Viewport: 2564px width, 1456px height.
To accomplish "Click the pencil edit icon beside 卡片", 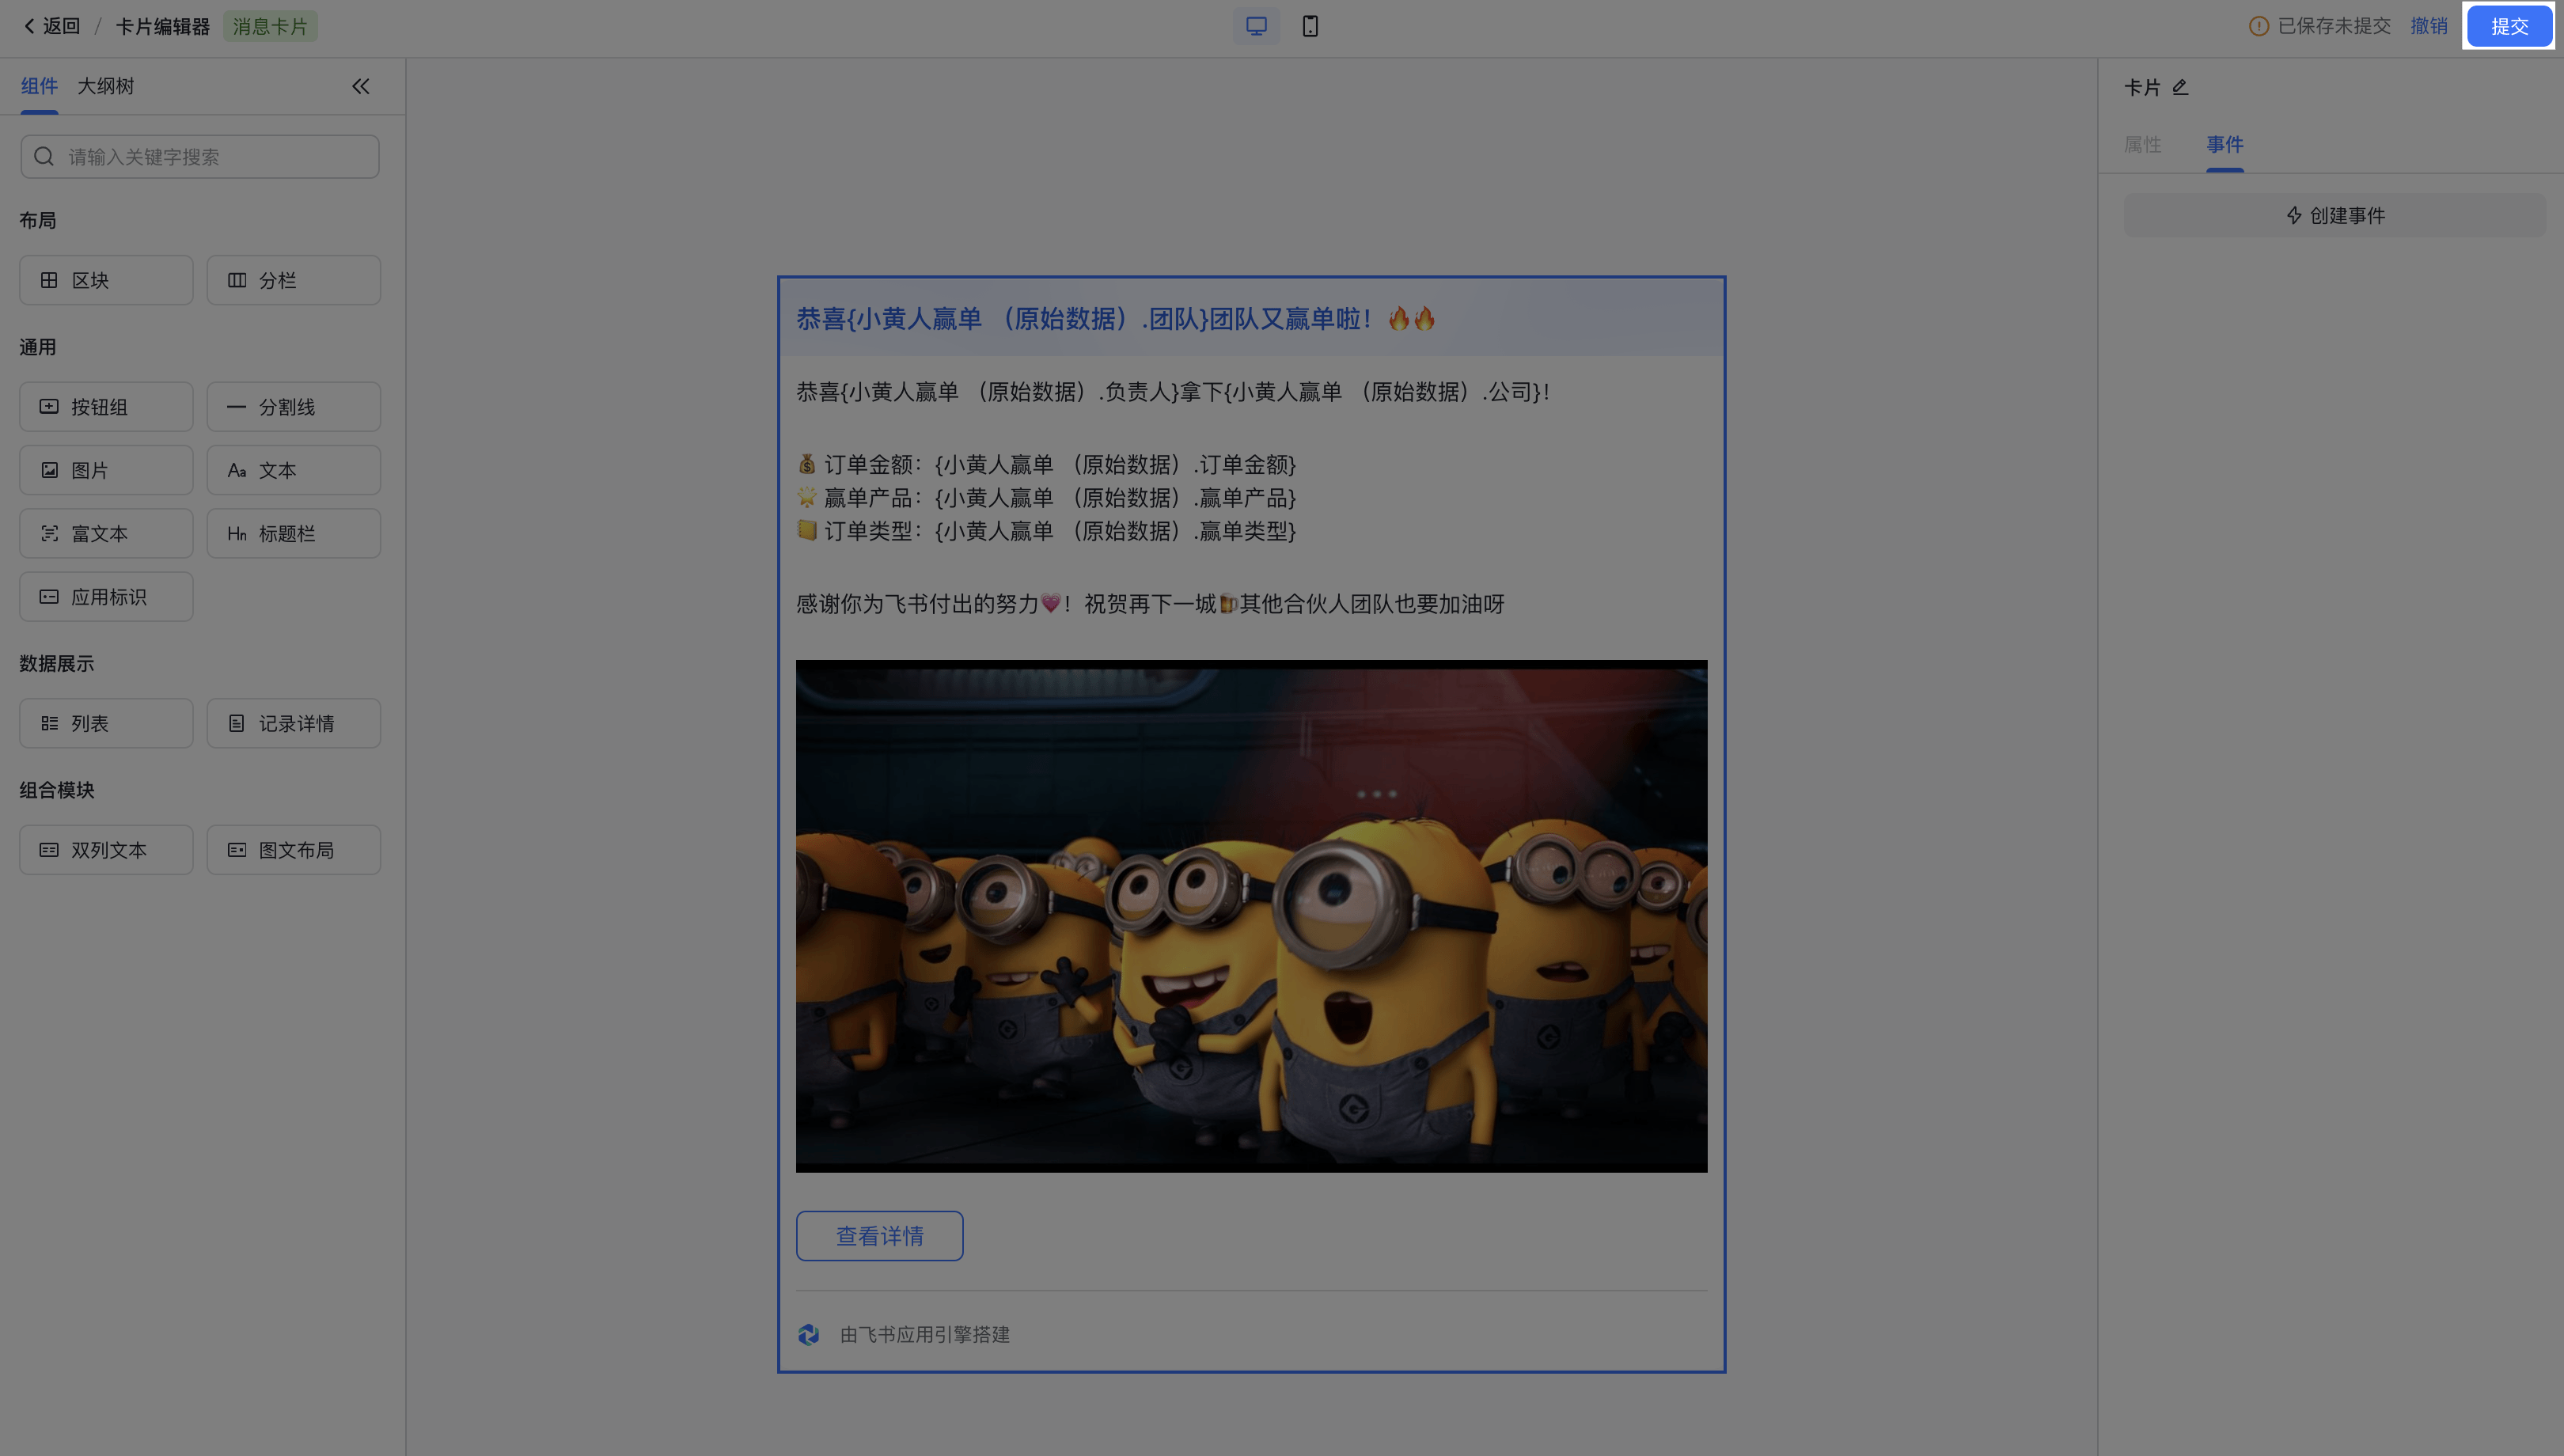I will 2180,88.
